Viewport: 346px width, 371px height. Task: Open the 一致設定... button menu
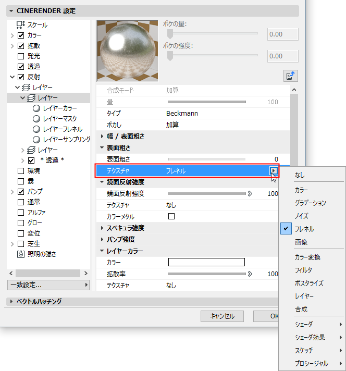coord(48,285)
